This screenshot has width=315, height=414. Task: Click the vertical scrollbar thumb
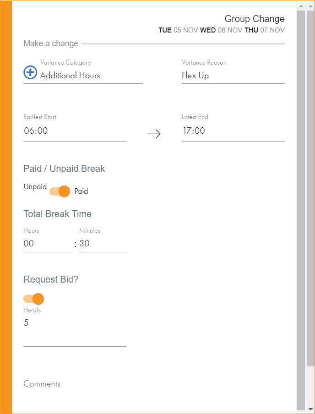[301, 206]
